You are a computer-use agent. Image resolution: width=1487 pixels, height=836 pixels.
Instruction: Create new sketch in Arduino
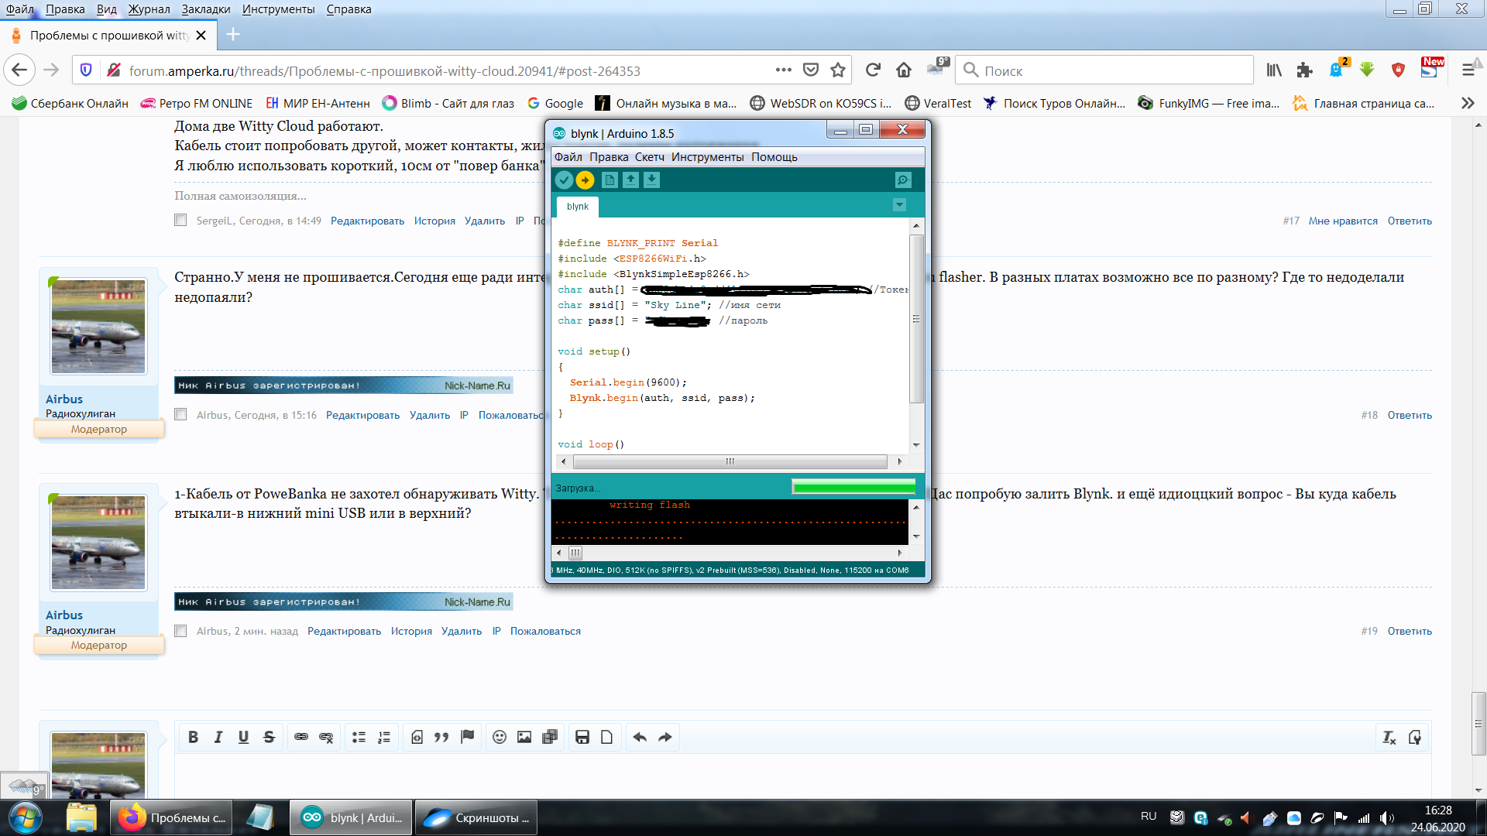610,180
